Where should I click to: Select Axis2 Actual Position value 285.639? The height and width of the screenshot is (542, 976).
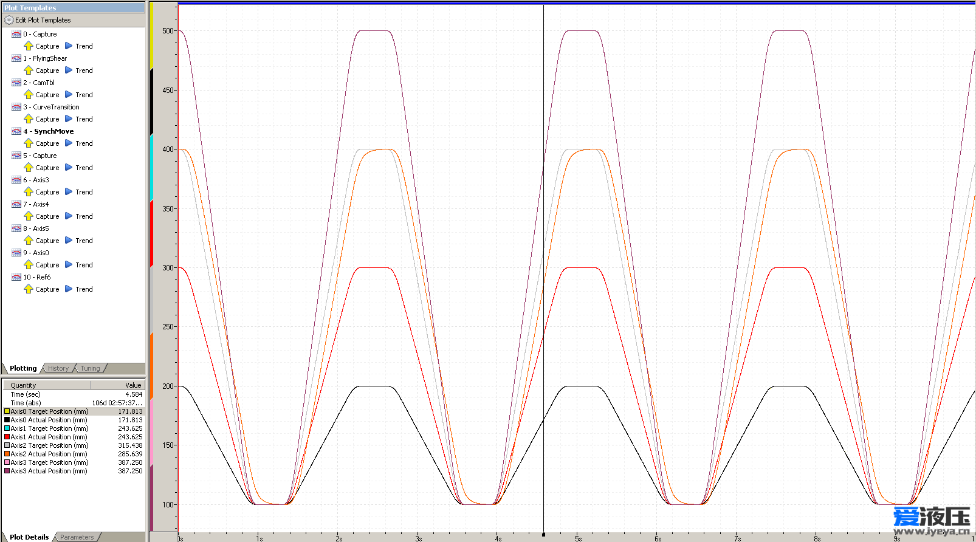(x=130, y=454)
